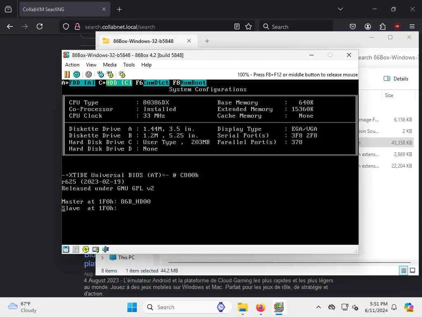Open the Windows Start menu

(x=132, y=307)
